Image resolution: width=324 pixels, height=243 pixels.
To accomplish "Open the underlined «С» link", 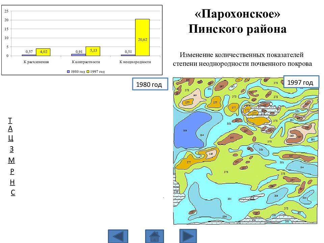I will click(x=13, y=192).
